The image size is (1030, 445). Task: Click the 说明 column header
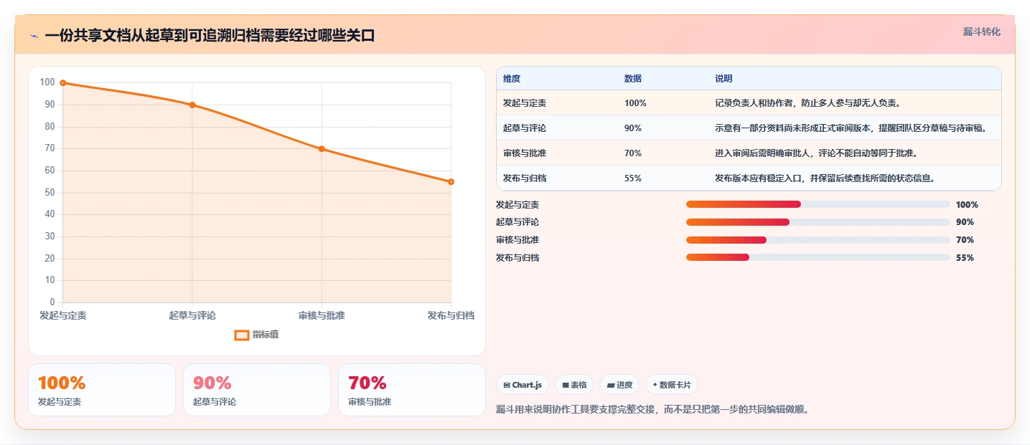coord(724,78)
